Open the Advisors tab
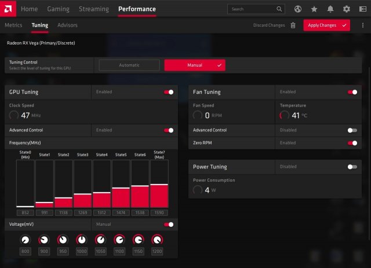This screenshot has height=268, width=371. point(67,25)
